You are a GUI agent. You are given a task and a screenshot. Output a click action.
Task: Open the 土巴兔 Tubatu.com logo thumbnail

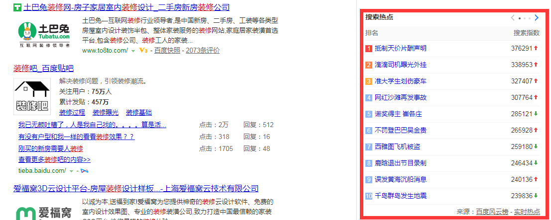tap(44, 34)
